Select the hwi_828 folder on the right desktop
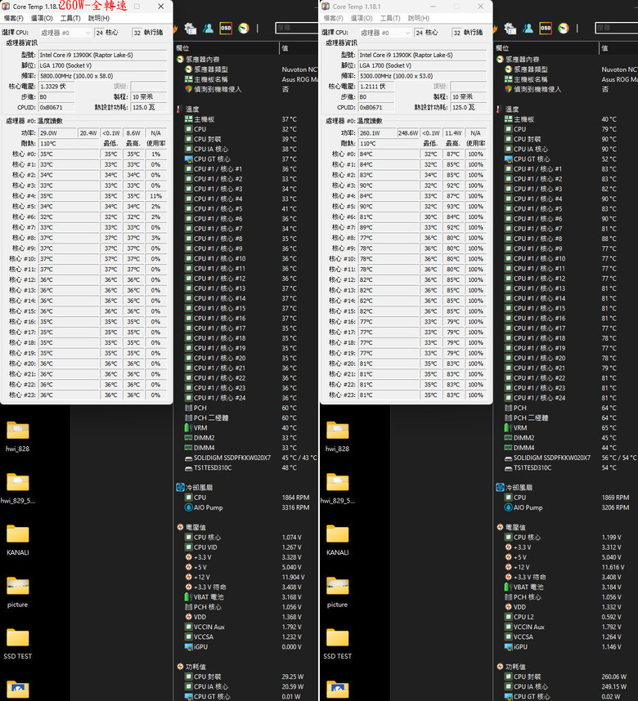This screenshot has width=638, height=701. 337,437
